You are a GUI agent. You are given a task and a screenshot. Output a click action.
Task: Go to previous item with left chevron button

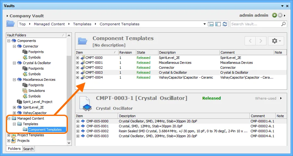[x=250, y=41]
